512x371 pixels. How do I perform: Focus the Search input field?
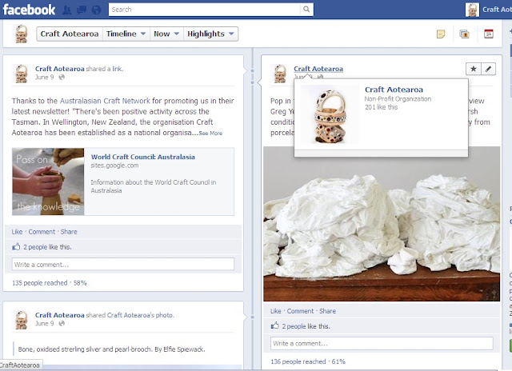click(x=205, y=10)
